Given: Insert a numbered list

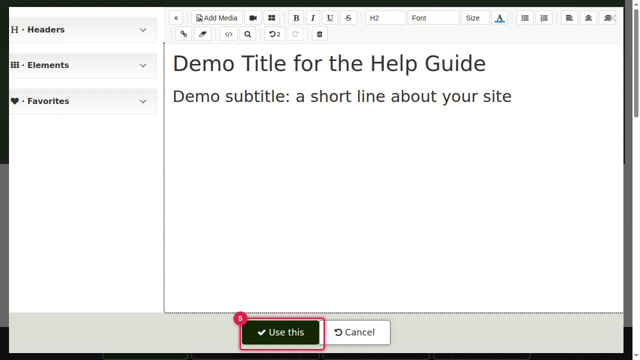Looking at the screenshot, I should pos(544,18).
